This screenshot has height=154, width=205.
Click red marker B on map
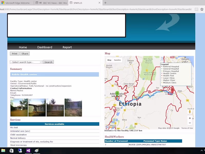(172, 91)
